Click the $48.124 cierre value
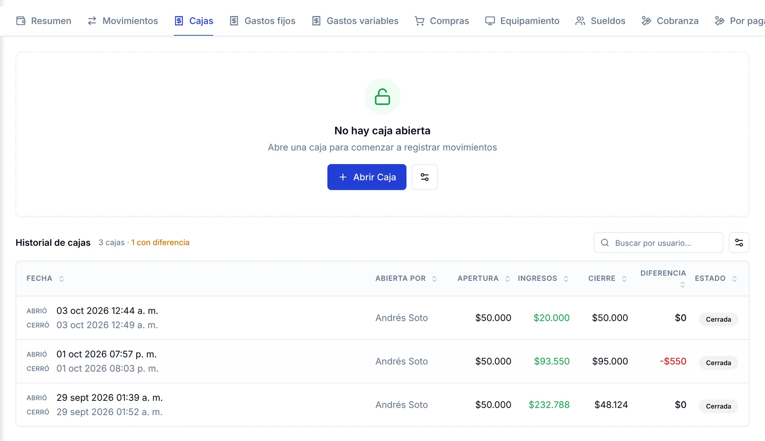765x441 pixels. click(611, 405)
